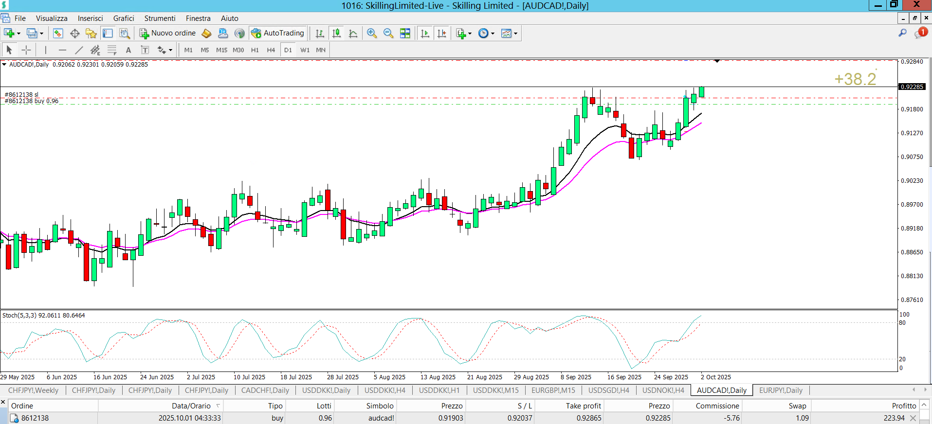This screenshot has width=932, height=424.
Task: Click the Nuovo ordine button
Action: click(168, 33)
